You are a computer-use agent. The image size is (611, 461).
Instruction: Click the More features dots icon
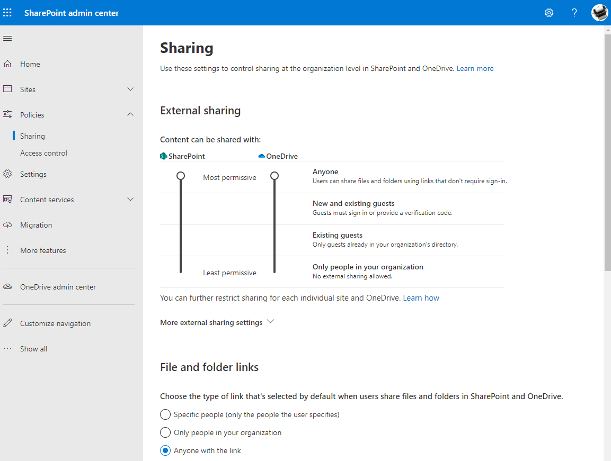point(7,250)
